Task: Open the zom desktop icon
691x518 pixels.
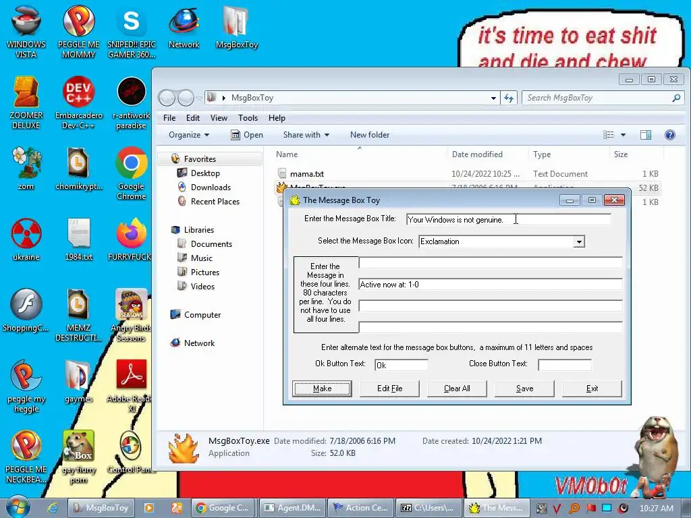Action: coord(26,168)
